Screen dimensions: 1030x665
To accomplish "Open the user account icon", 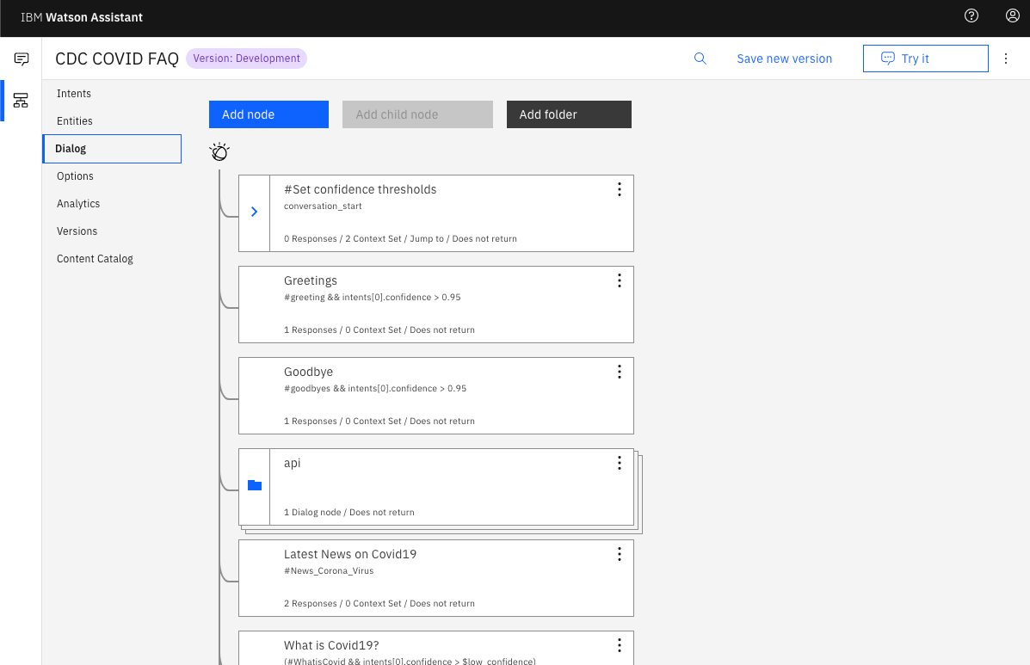I will click(x=1012, y=15).
